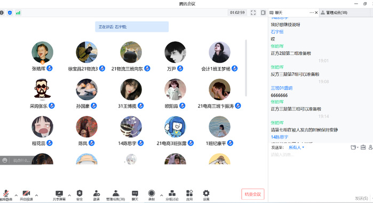Open 管理成员(38) from the bottom toolbar
Viewport: 373px width, 203px height.
coord(116,196)
